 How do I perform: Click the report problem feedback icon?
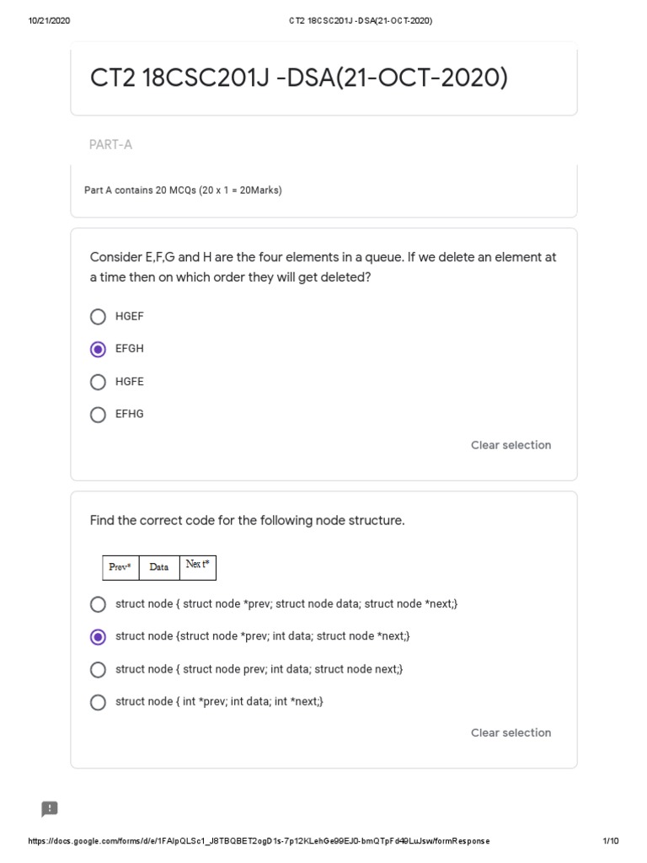coord(50,809)
